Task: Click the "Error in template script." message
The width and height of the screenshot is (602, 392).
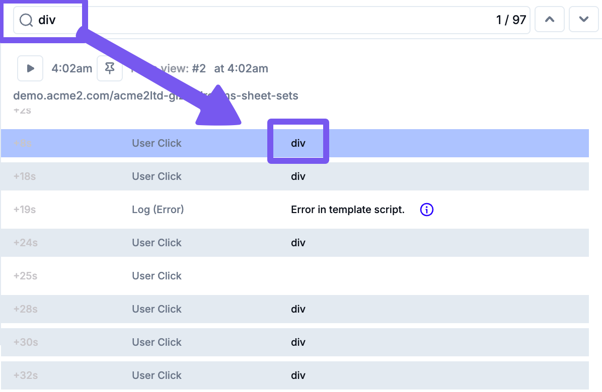Action: tap(347, 210)
